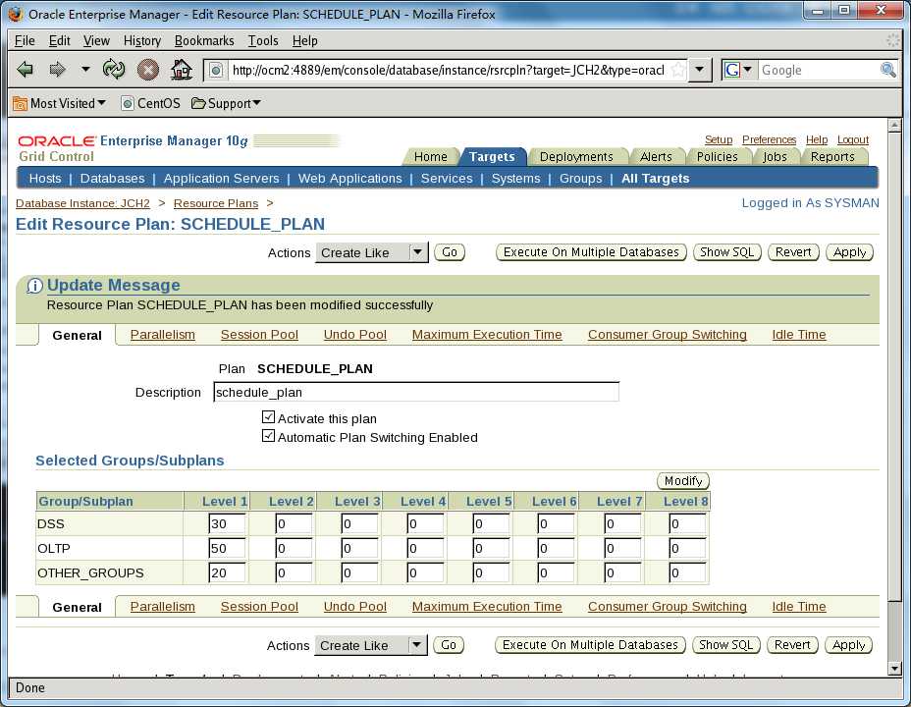Screen dimensions: 911x707
Task: Open the Most Visited bookmarks folder
Action: coord(60,103)
